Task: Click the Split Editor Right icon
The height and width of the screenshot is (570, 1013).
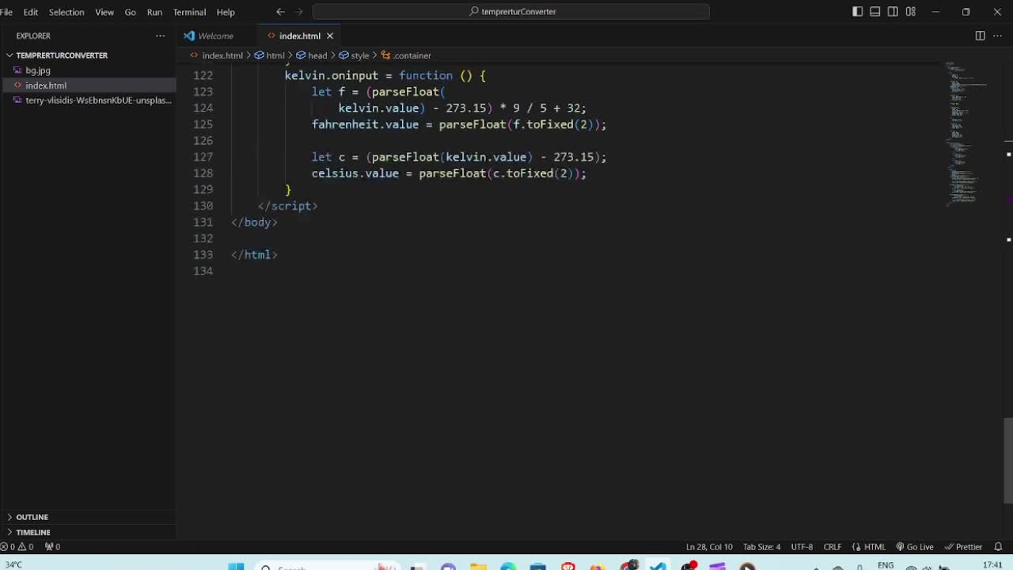Action: (x=980, y=36)
